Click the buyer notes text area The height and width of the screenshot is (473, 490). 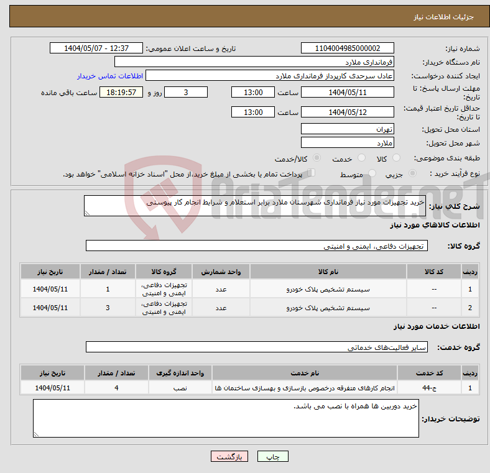226,418
